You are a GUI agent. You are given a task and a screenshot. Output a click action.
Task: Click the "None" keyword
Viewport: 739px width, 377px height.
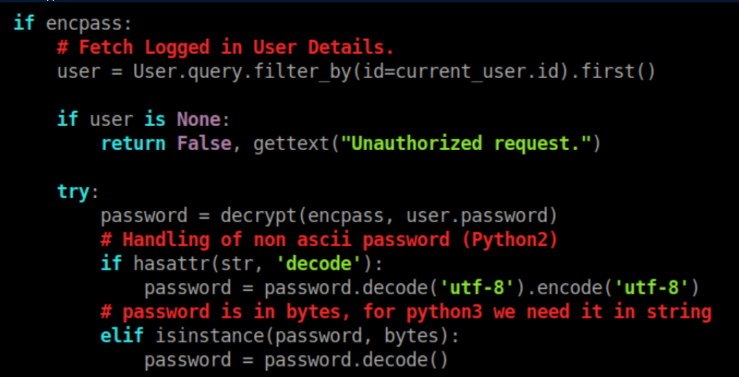tap(198, 120)
